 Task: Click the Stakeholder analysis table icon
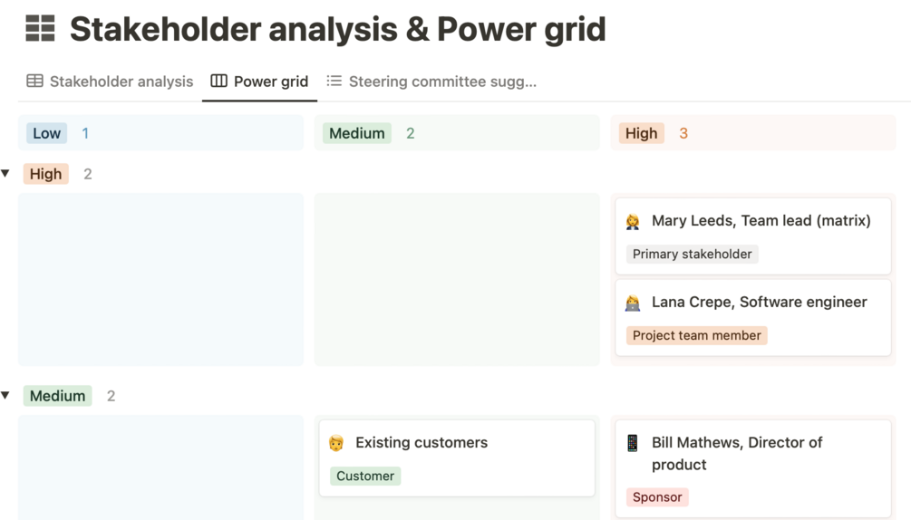point(34,82)
